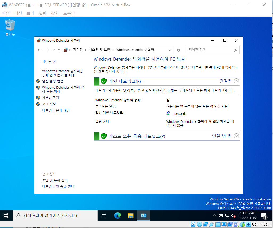Click the 연결 안 됨 status text

point(222,136)
